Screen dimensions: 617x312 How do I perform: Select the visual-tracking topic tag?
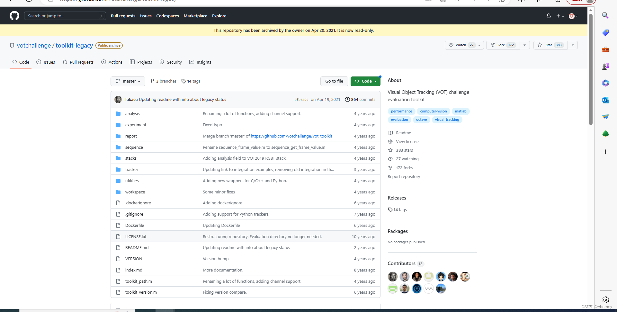(x=447, y=120)
